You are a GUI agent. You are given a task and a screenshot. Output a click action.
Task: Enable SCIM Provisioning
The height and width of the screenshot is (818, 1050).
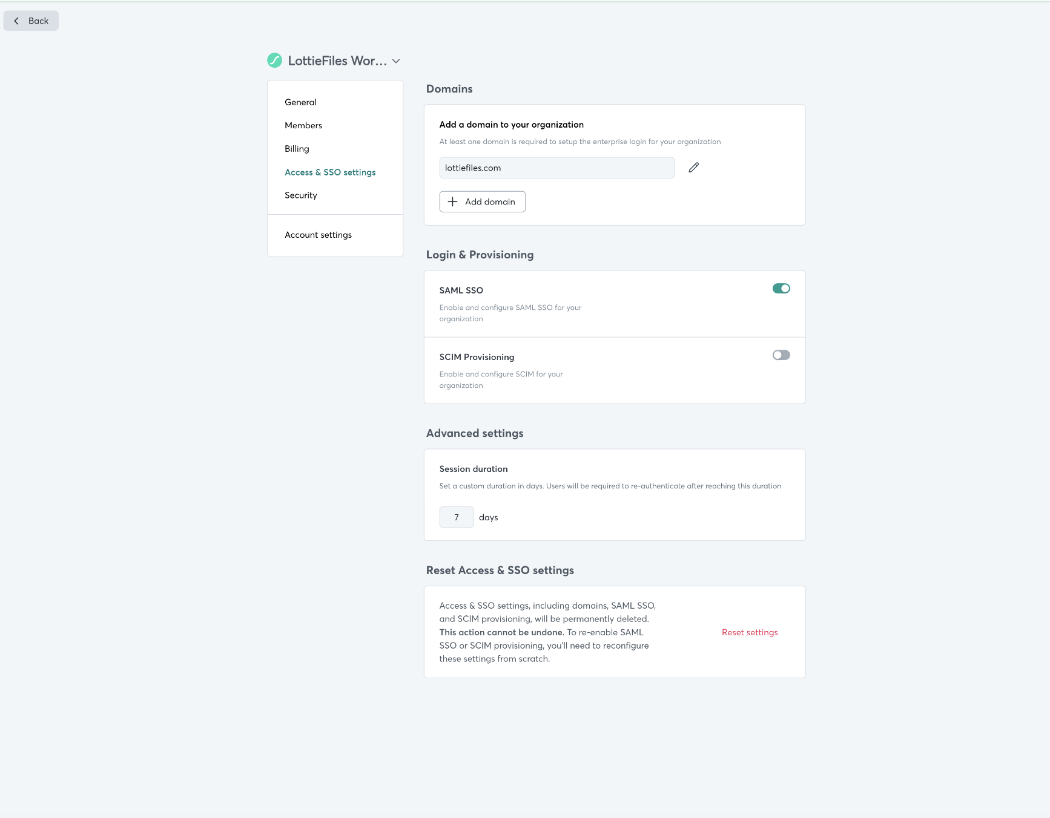pos(781,355)
